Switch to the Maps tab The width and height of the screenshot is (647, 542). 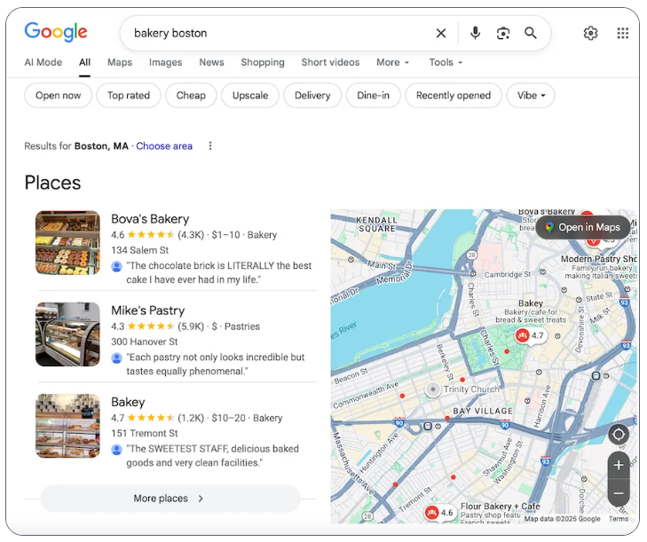pyautogui.click(x=120, y=62)
